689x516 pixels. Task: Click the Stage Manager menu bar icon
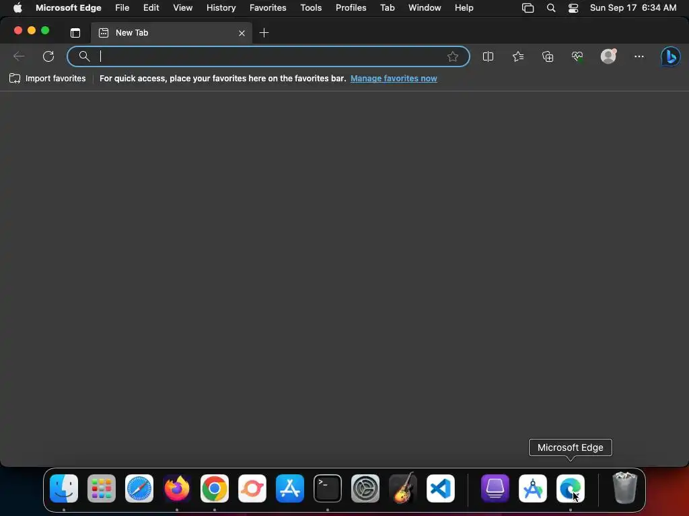pos(528,8)
